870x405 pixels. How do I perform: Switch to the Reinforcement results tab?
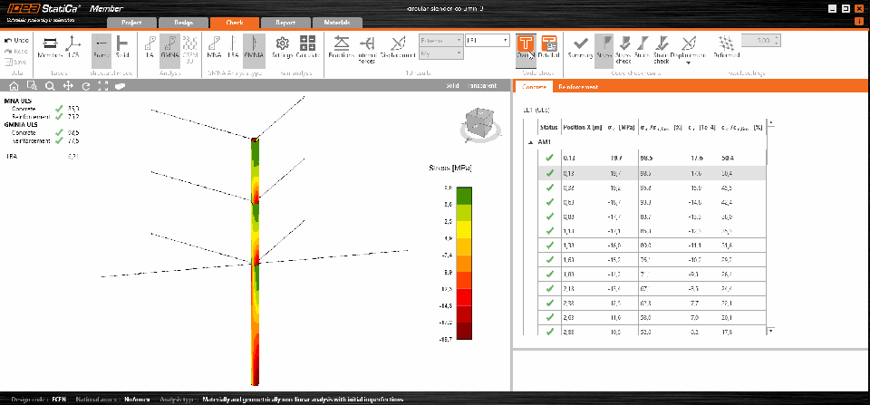click(x=578, y=87)
